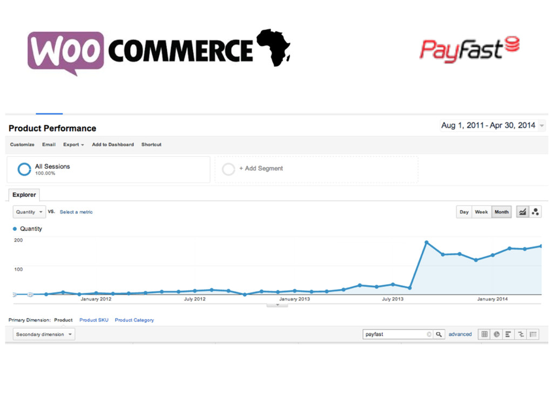Set graph interval to Day

tap(464, 212)
